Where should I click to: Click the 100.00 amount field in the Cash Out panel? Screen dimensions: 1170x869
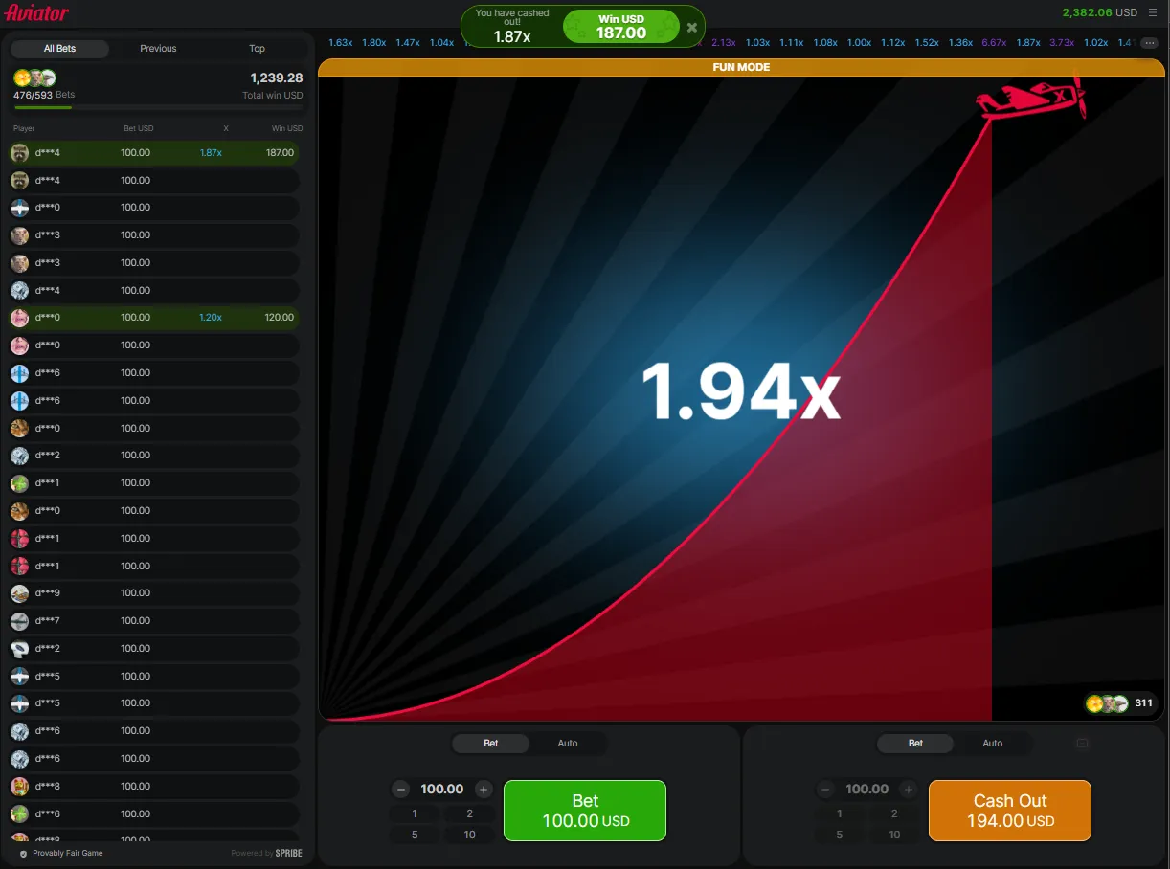(867, 790)
